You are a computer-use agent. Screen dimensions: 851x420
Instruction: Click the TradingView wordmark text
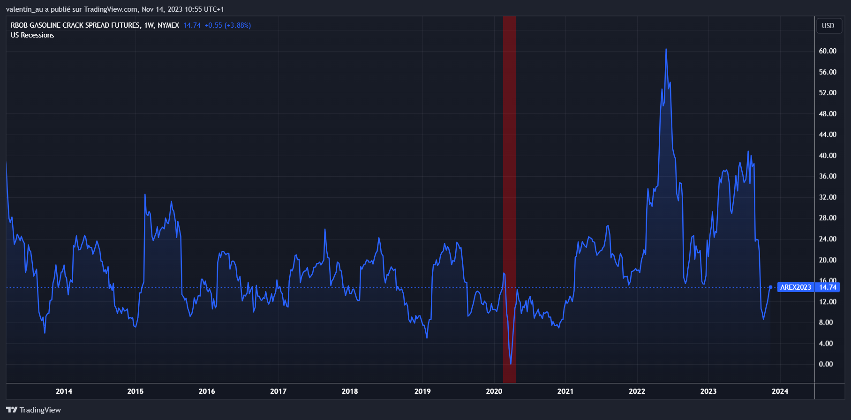tap(40, 410)
